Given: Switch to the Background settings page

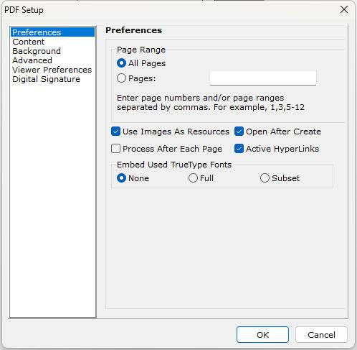Looking at the screenshot, I should coord(37,51).
